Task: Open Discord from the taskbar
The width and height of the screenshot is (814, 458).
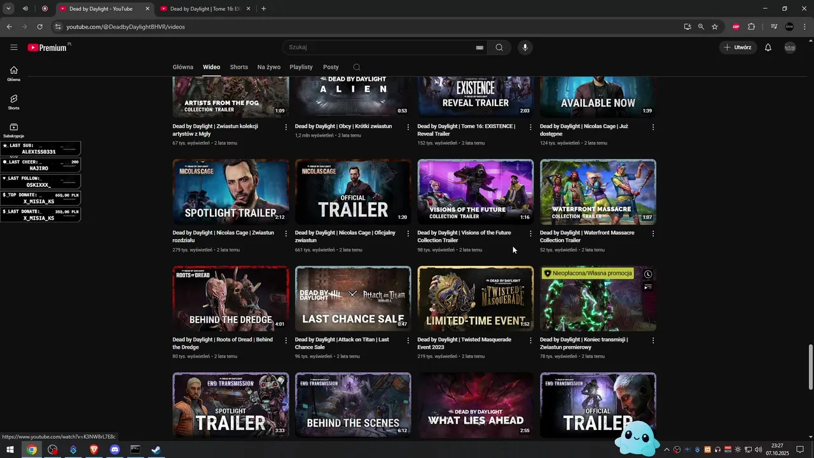Action: coord(114,450)
